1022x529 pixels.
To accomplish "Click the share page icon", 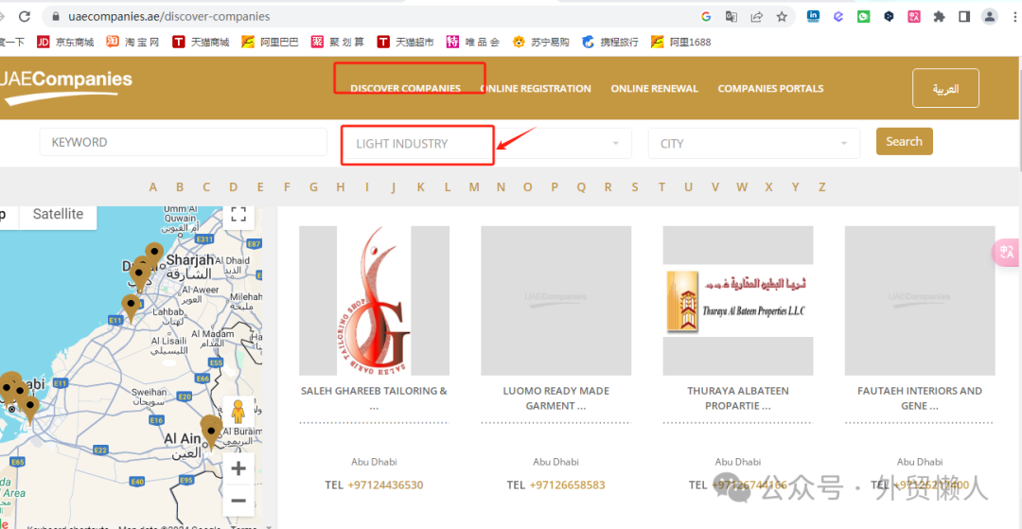I will click(x=757, y=17).
